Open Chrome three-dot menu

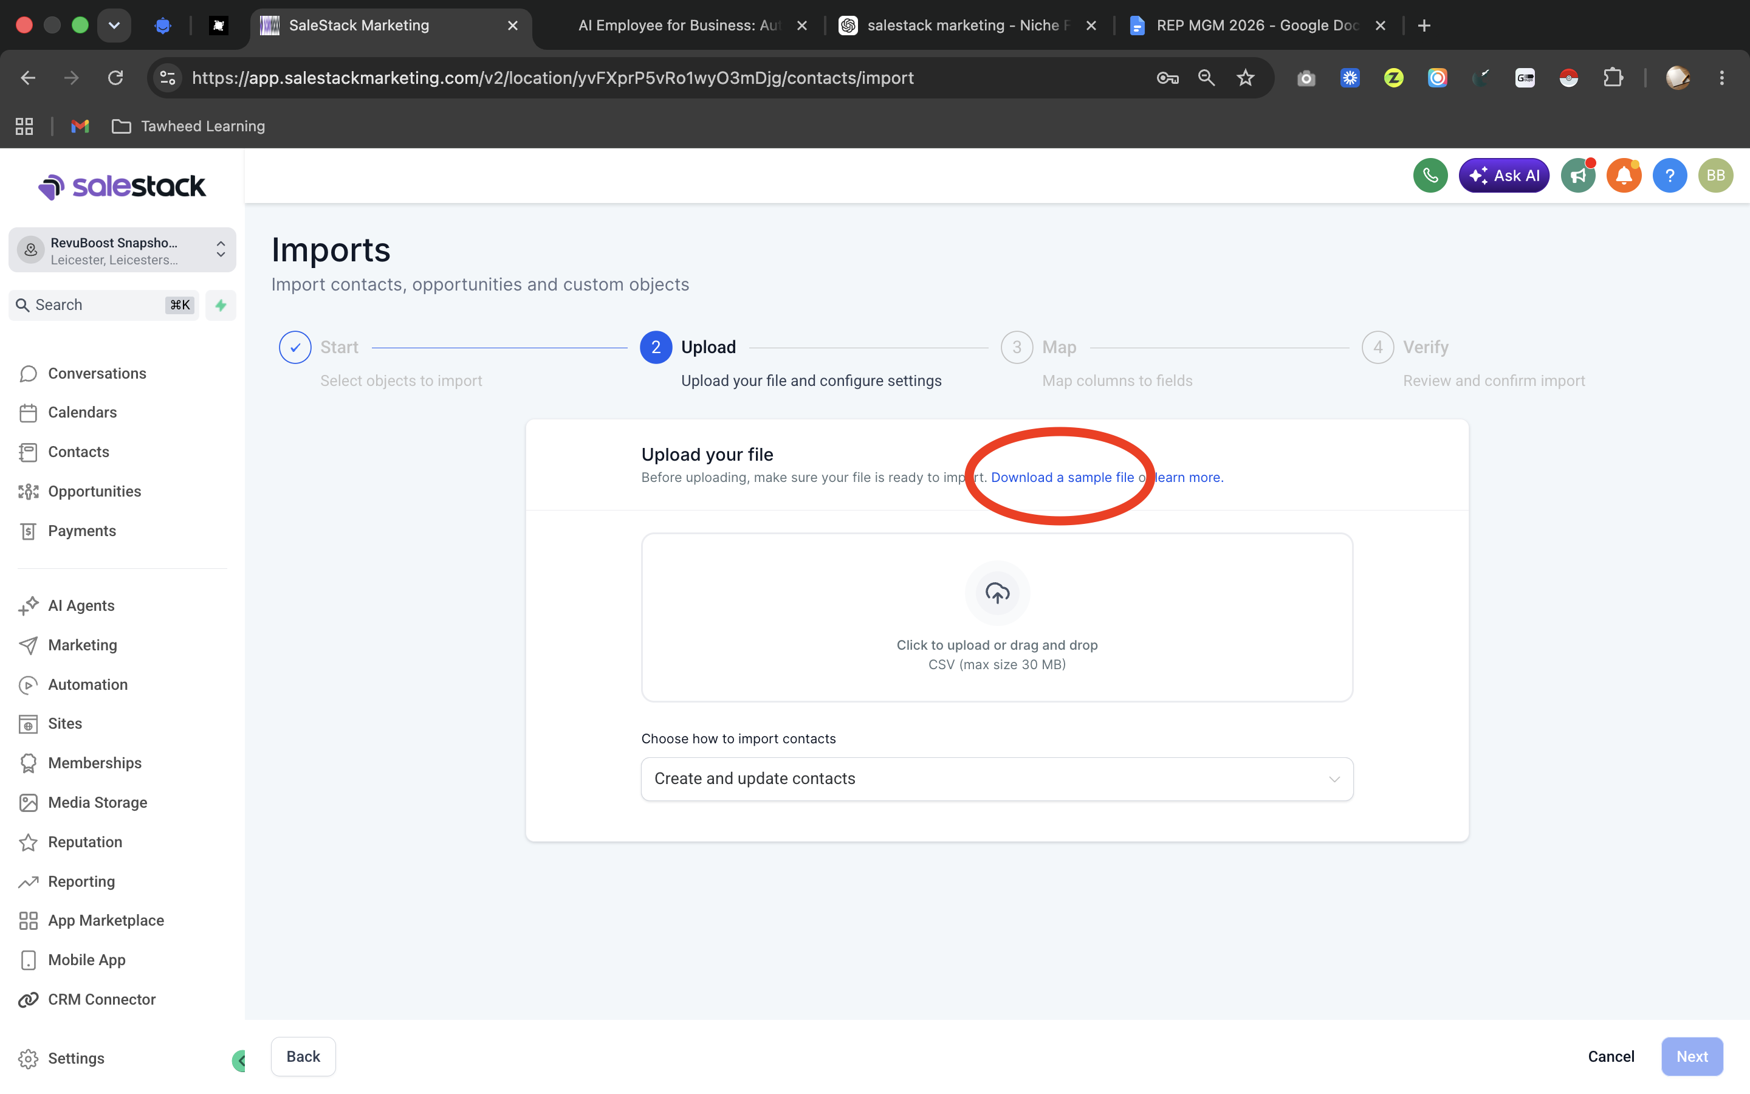(1722, 78)
